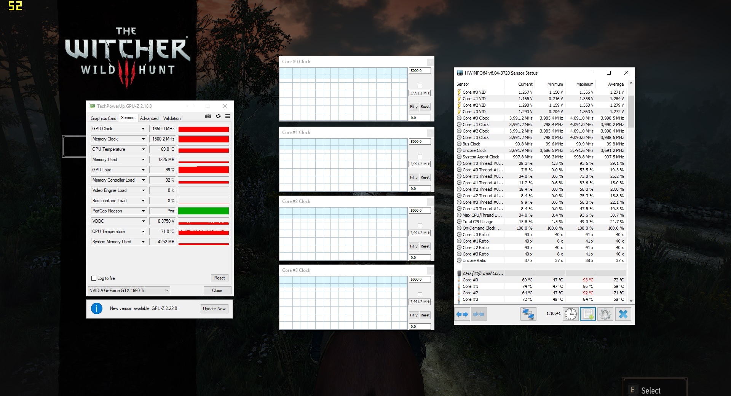Click the 0.0 min field in Core #2 graph
The width and height of the screenshot is (731, 396).
tap(420, 258)
